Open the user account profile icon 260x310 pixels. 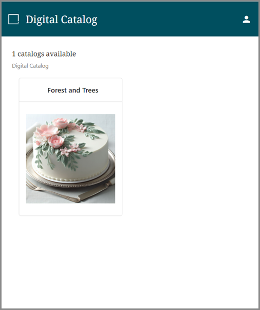click(246, 20)
